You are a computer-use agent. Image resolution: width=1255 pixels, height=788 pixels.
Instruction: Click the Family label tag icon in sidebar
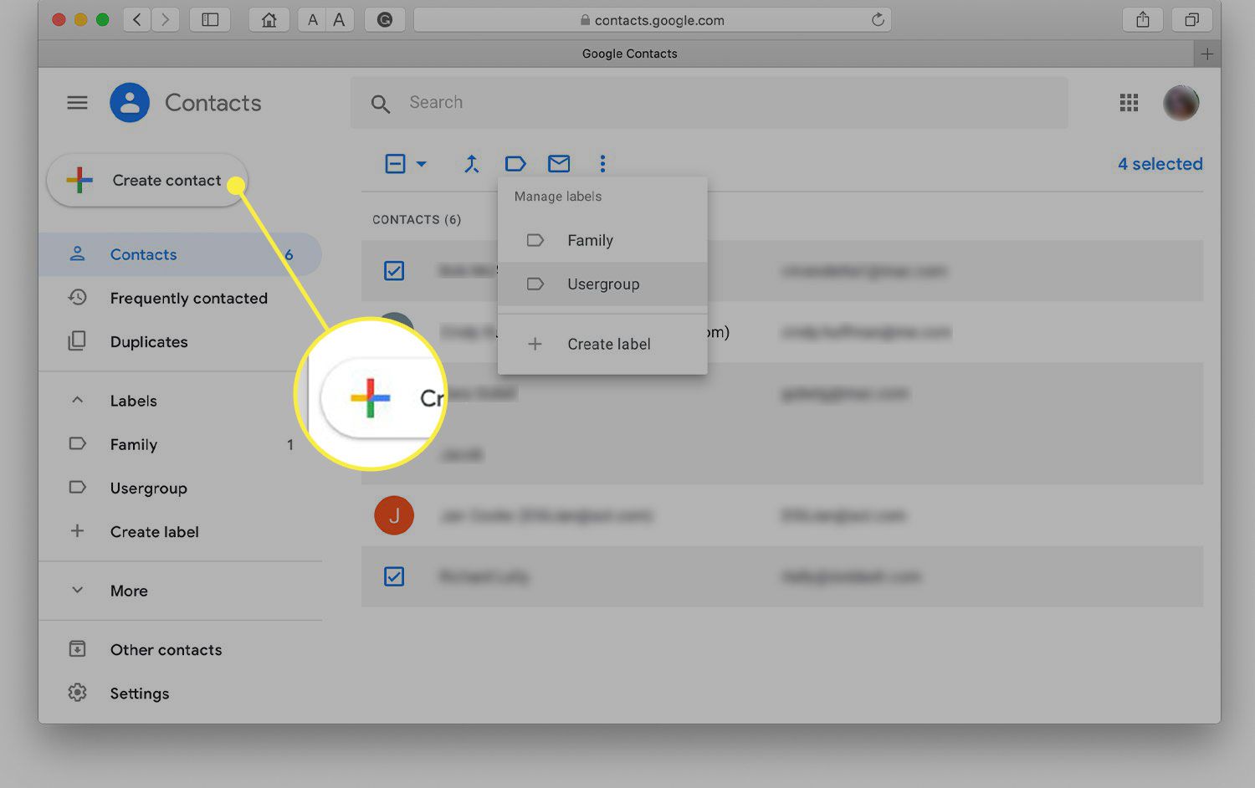(x=77, y=443)
